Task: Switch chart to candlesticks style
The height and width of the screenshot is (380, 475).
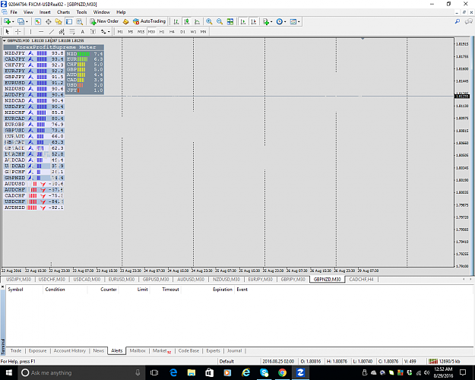Action: [x=187, y=21]
